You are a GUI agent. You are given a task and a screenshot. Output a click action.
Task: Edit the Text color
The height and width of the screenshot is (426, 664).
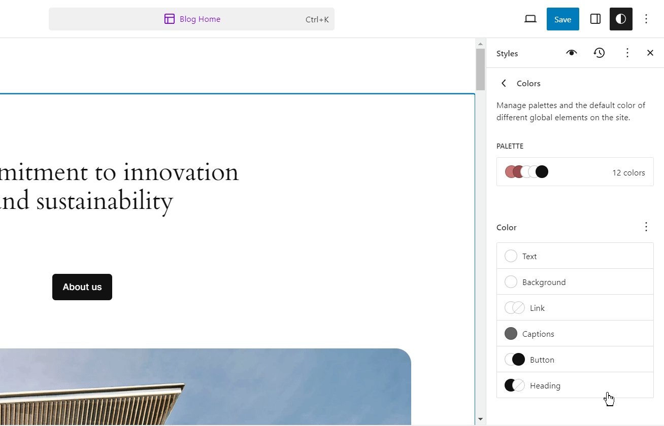click(575, 256)
